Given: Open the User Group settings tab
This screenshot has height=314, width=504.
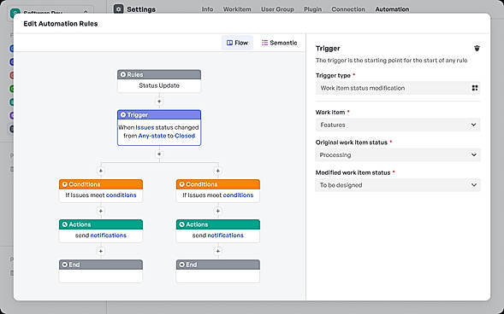Looking at the screenshot, I should (x=277, y=9).
